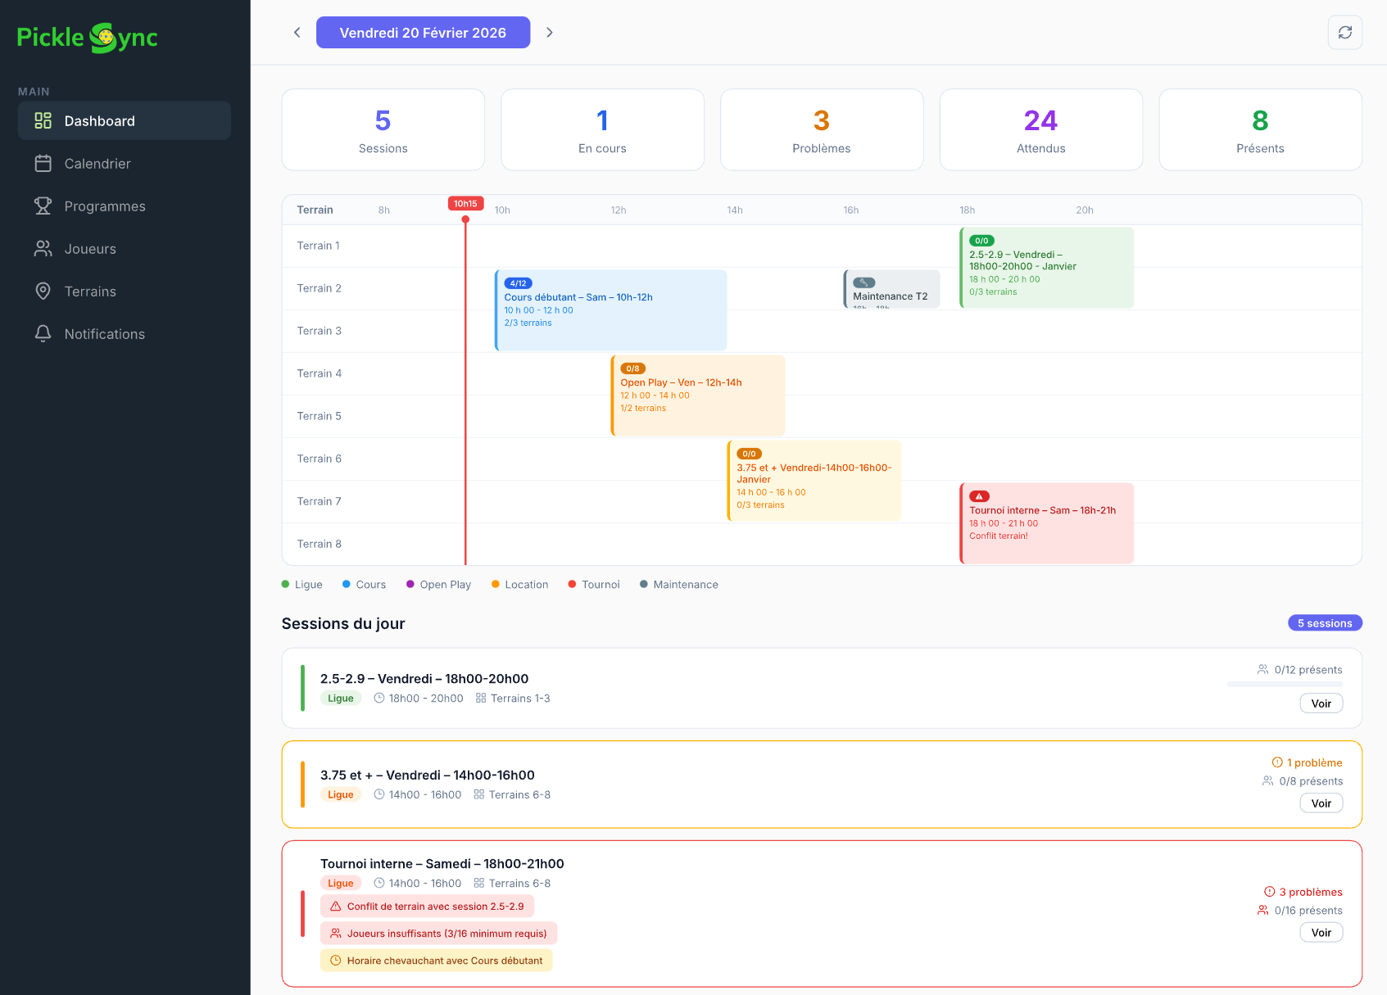
Task: Navigate to previous day with left chevron
Action: (x=297, y=32)
